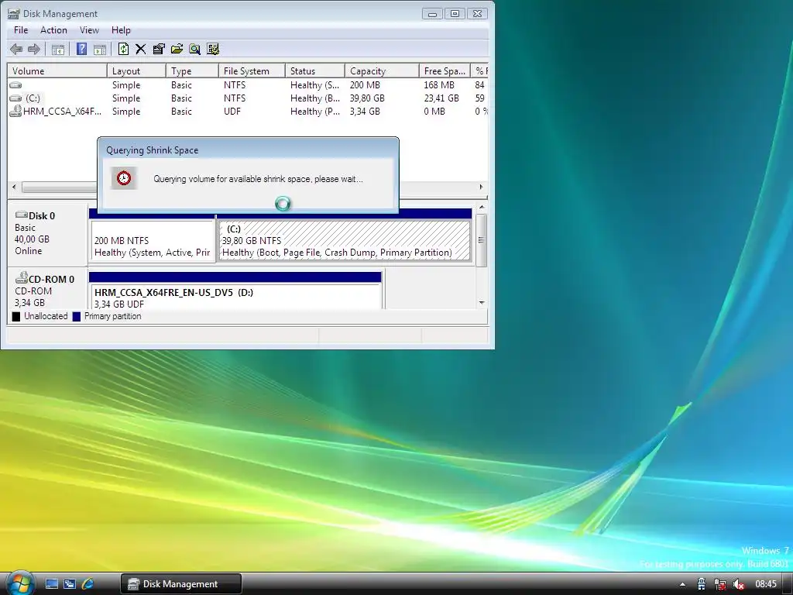
Task: Click the network status tray icon
Action: point(719,584)
